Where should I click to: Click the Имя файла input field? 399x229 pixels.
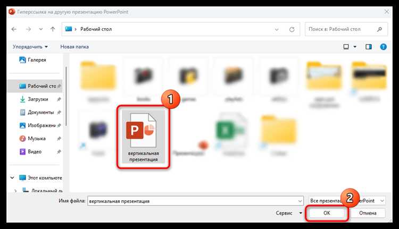pyautogui.click(x=195, y=201)
